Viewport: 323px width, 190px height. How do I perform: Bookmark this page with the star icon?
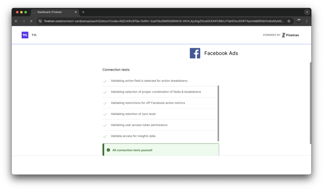289,21
